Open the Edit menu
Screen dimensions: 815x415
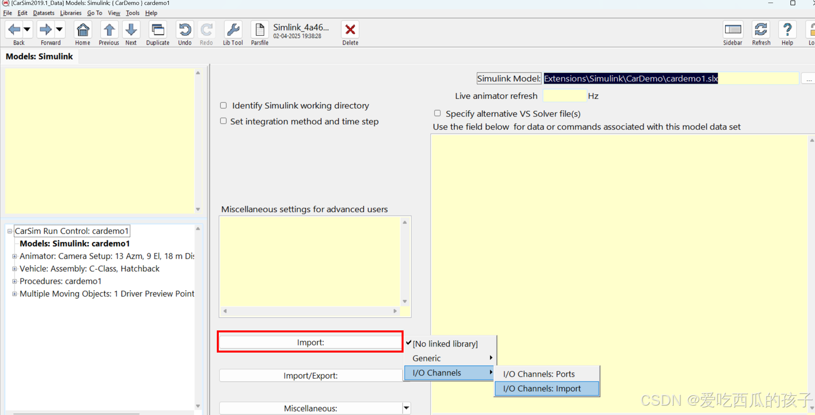tap(22, 13)
